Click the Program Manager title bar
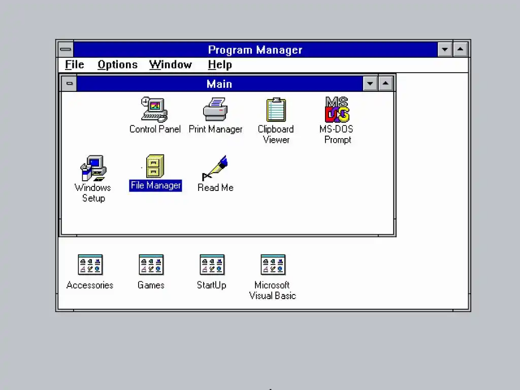Screen dimensions: 520x390 [x=255, y=49]
